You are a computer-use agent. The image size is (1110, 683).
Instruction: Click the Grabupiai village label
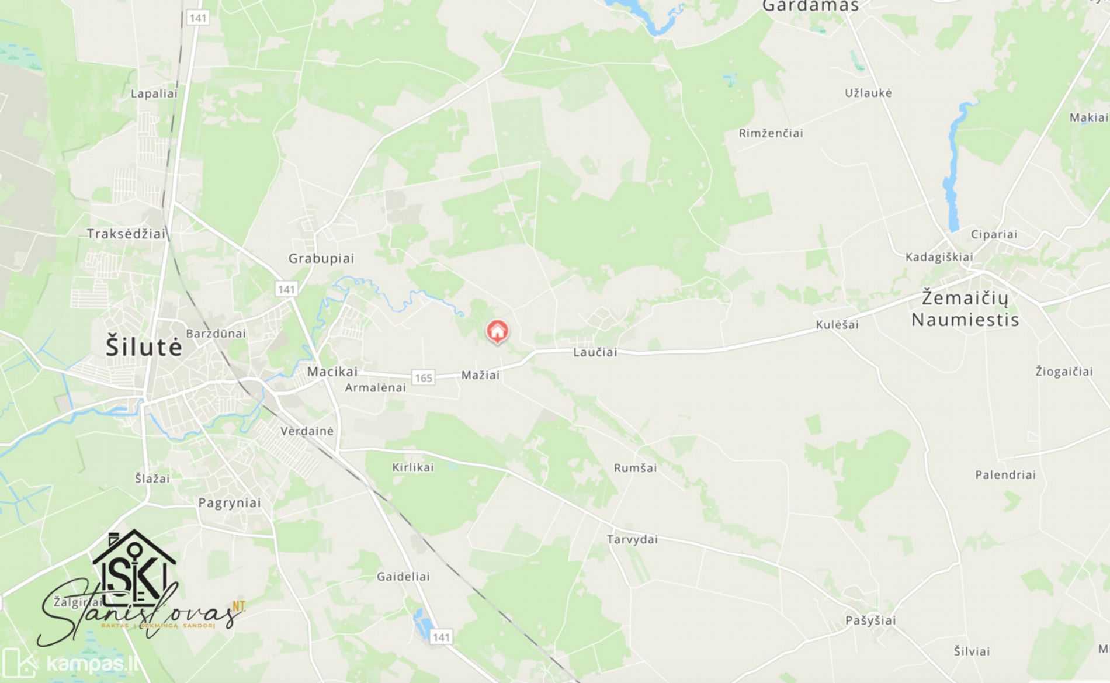pyautogui.click(x=321, y=258)
